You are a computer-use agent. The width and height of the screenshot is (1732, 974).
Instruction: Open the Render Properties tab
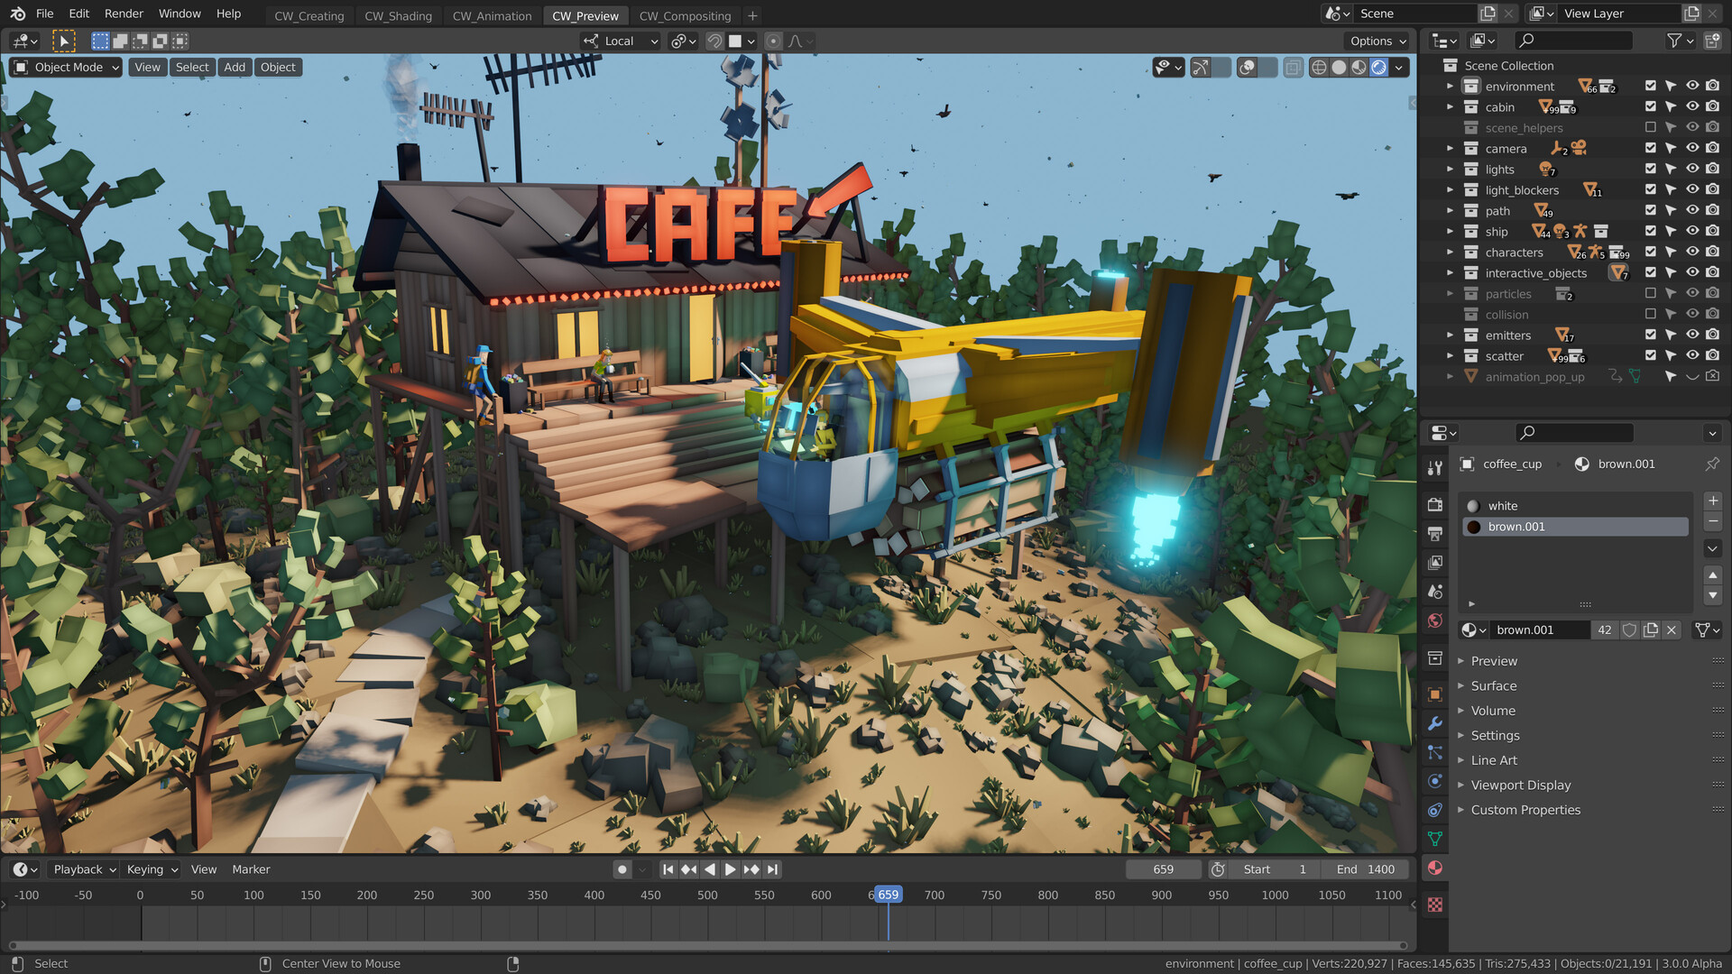(1434, 505)
